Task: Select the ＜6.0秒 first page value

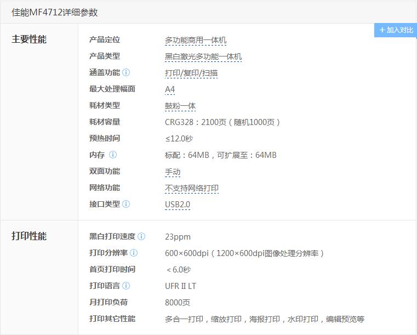Action: [x=179, y=270]
